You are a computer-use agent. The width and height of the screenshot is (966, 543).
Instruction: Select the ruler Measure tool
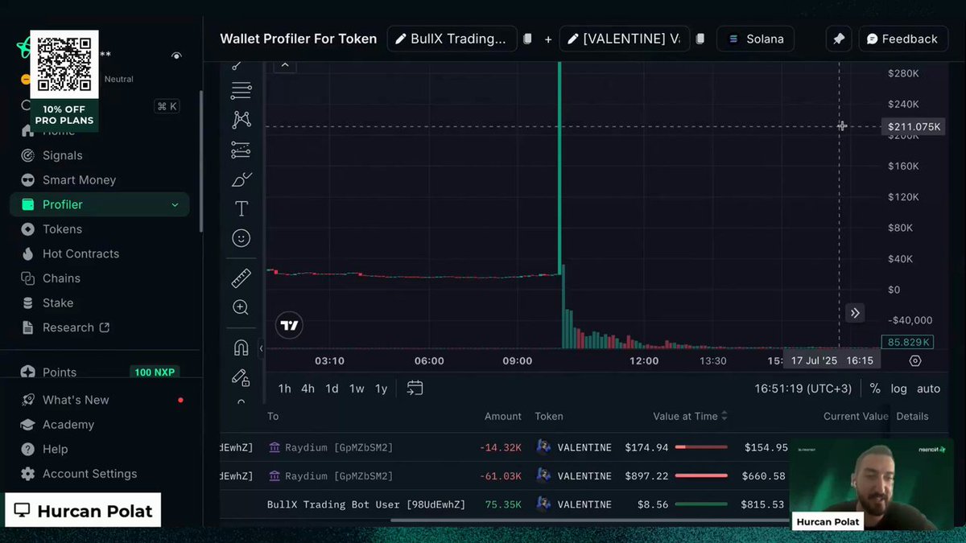[x=241, y=279]
